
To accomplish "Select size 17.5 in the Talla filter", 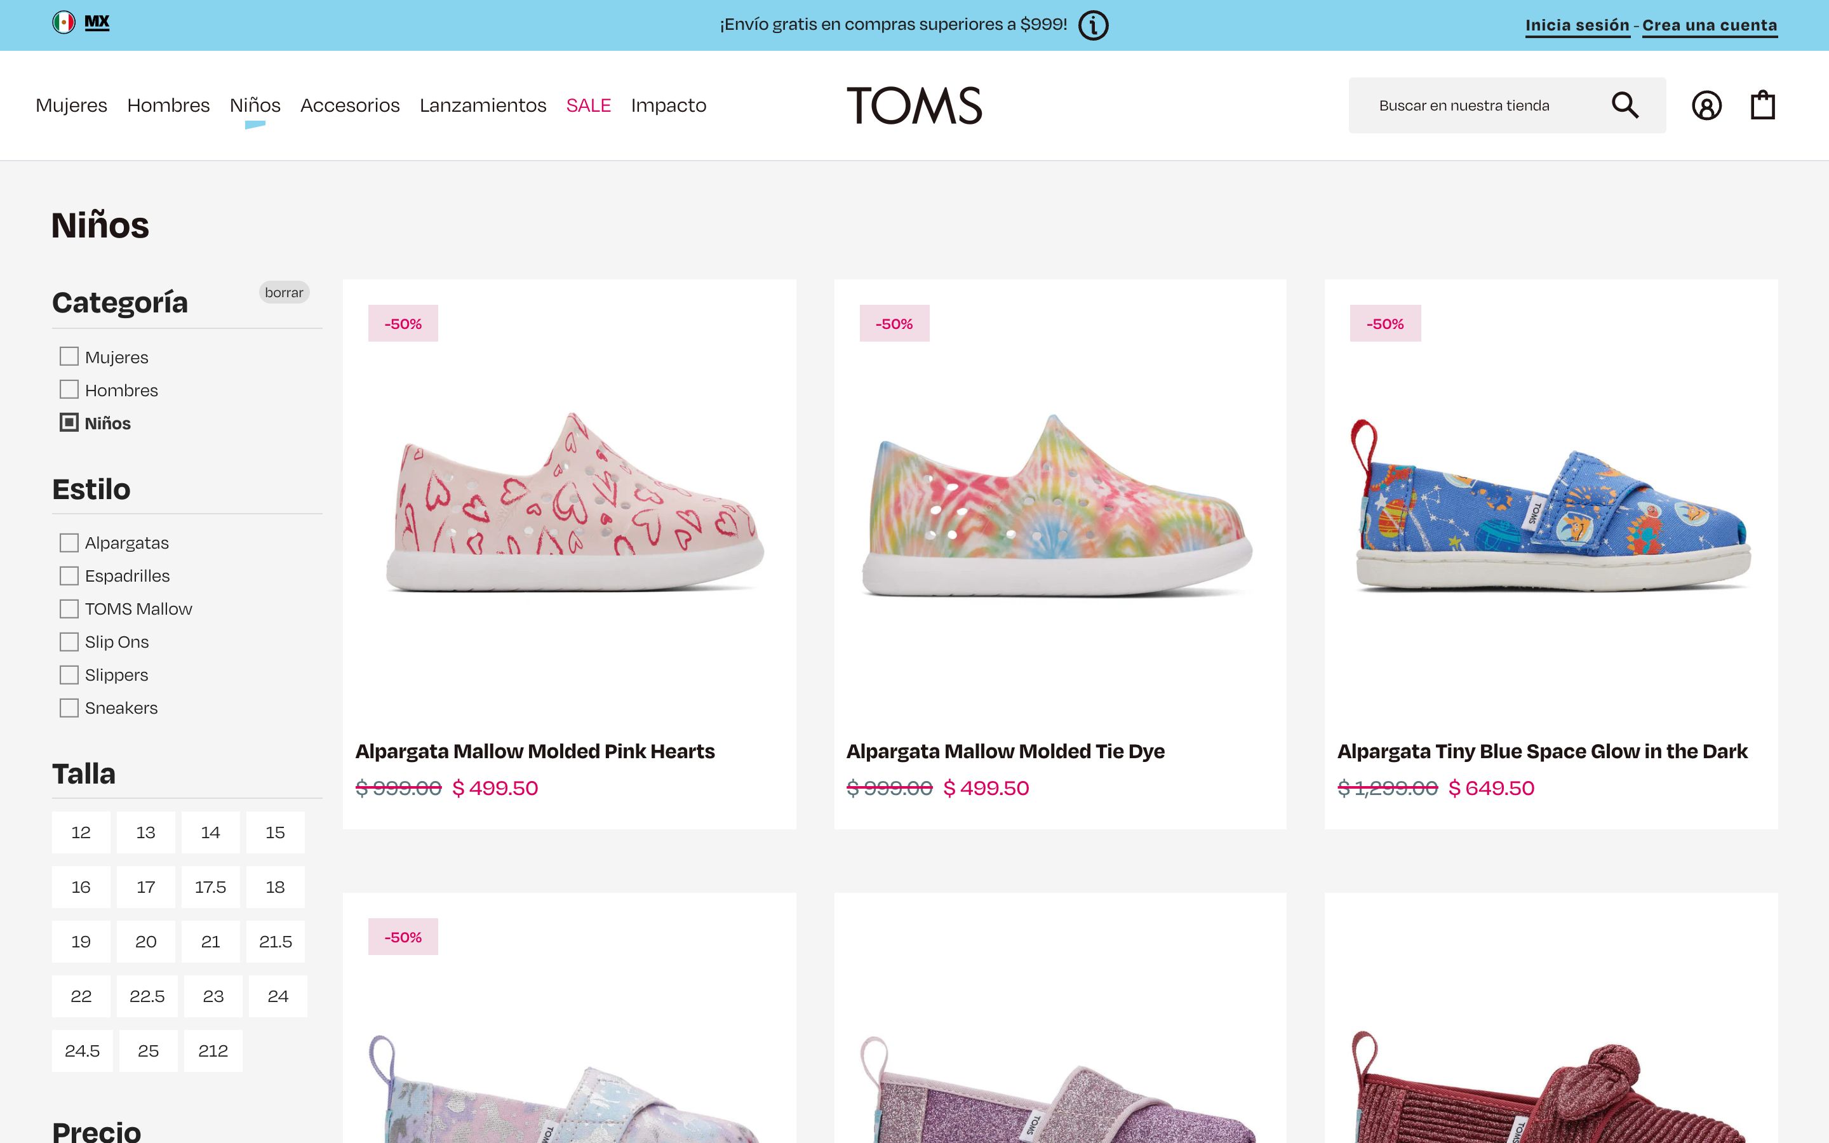I will pyautogui.click(x=210, y=886).
